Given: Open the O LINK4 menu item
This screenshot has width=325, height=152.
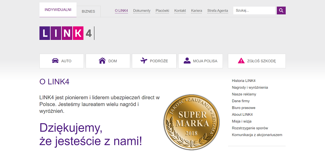Looking at the screenshot, I should pyautogui.click(x=121, y=11).
